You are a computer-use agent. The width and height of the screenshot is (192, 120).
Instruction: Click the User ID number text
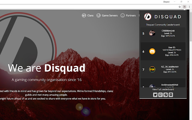click(172, 50)
